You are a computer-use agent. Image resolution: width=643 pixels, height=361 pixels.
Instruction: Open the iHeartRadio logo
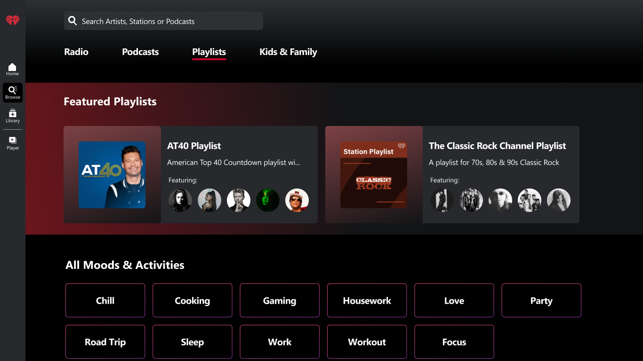coord(12,20)
